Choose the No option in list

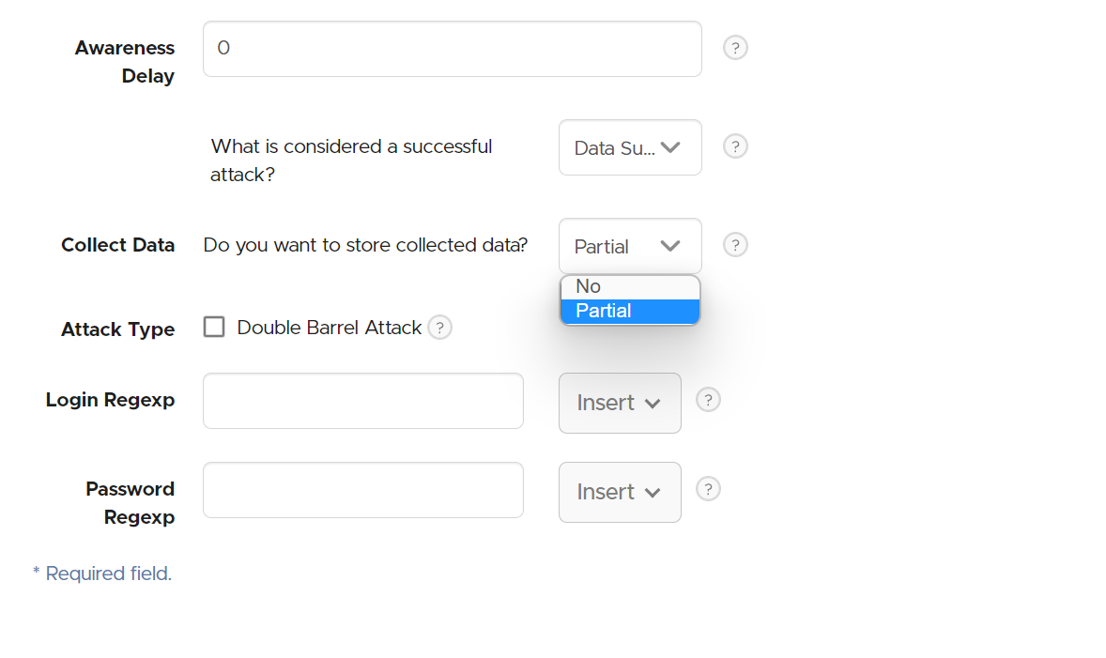point(630,287)
